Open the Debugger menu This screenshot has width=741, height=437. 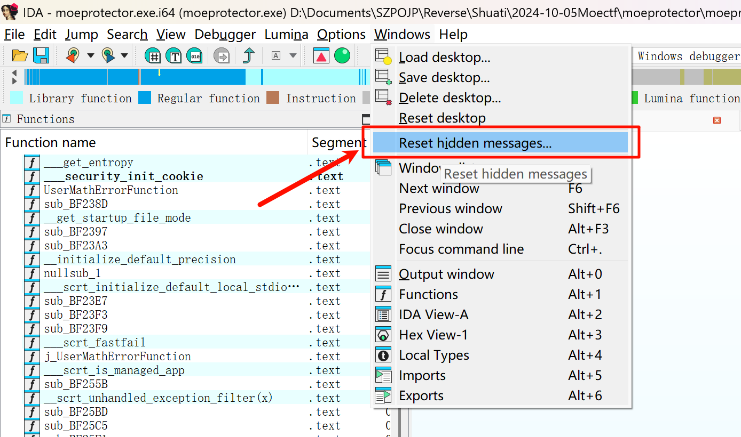pos(225,35)
